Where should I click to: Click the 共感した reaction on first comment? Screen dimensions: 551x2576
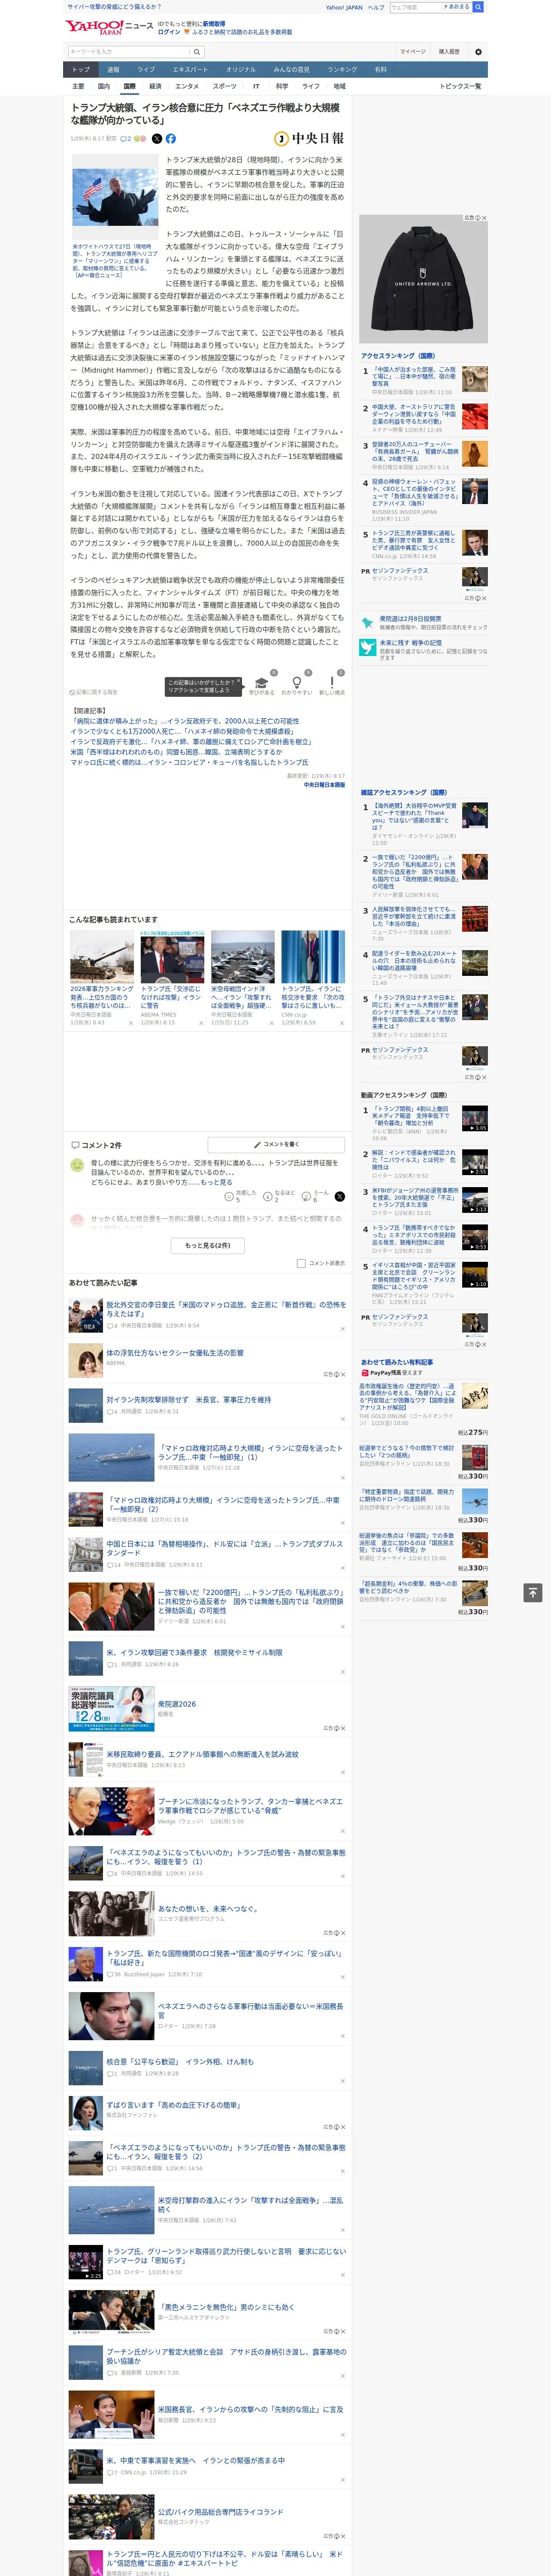click(241, 1196)
